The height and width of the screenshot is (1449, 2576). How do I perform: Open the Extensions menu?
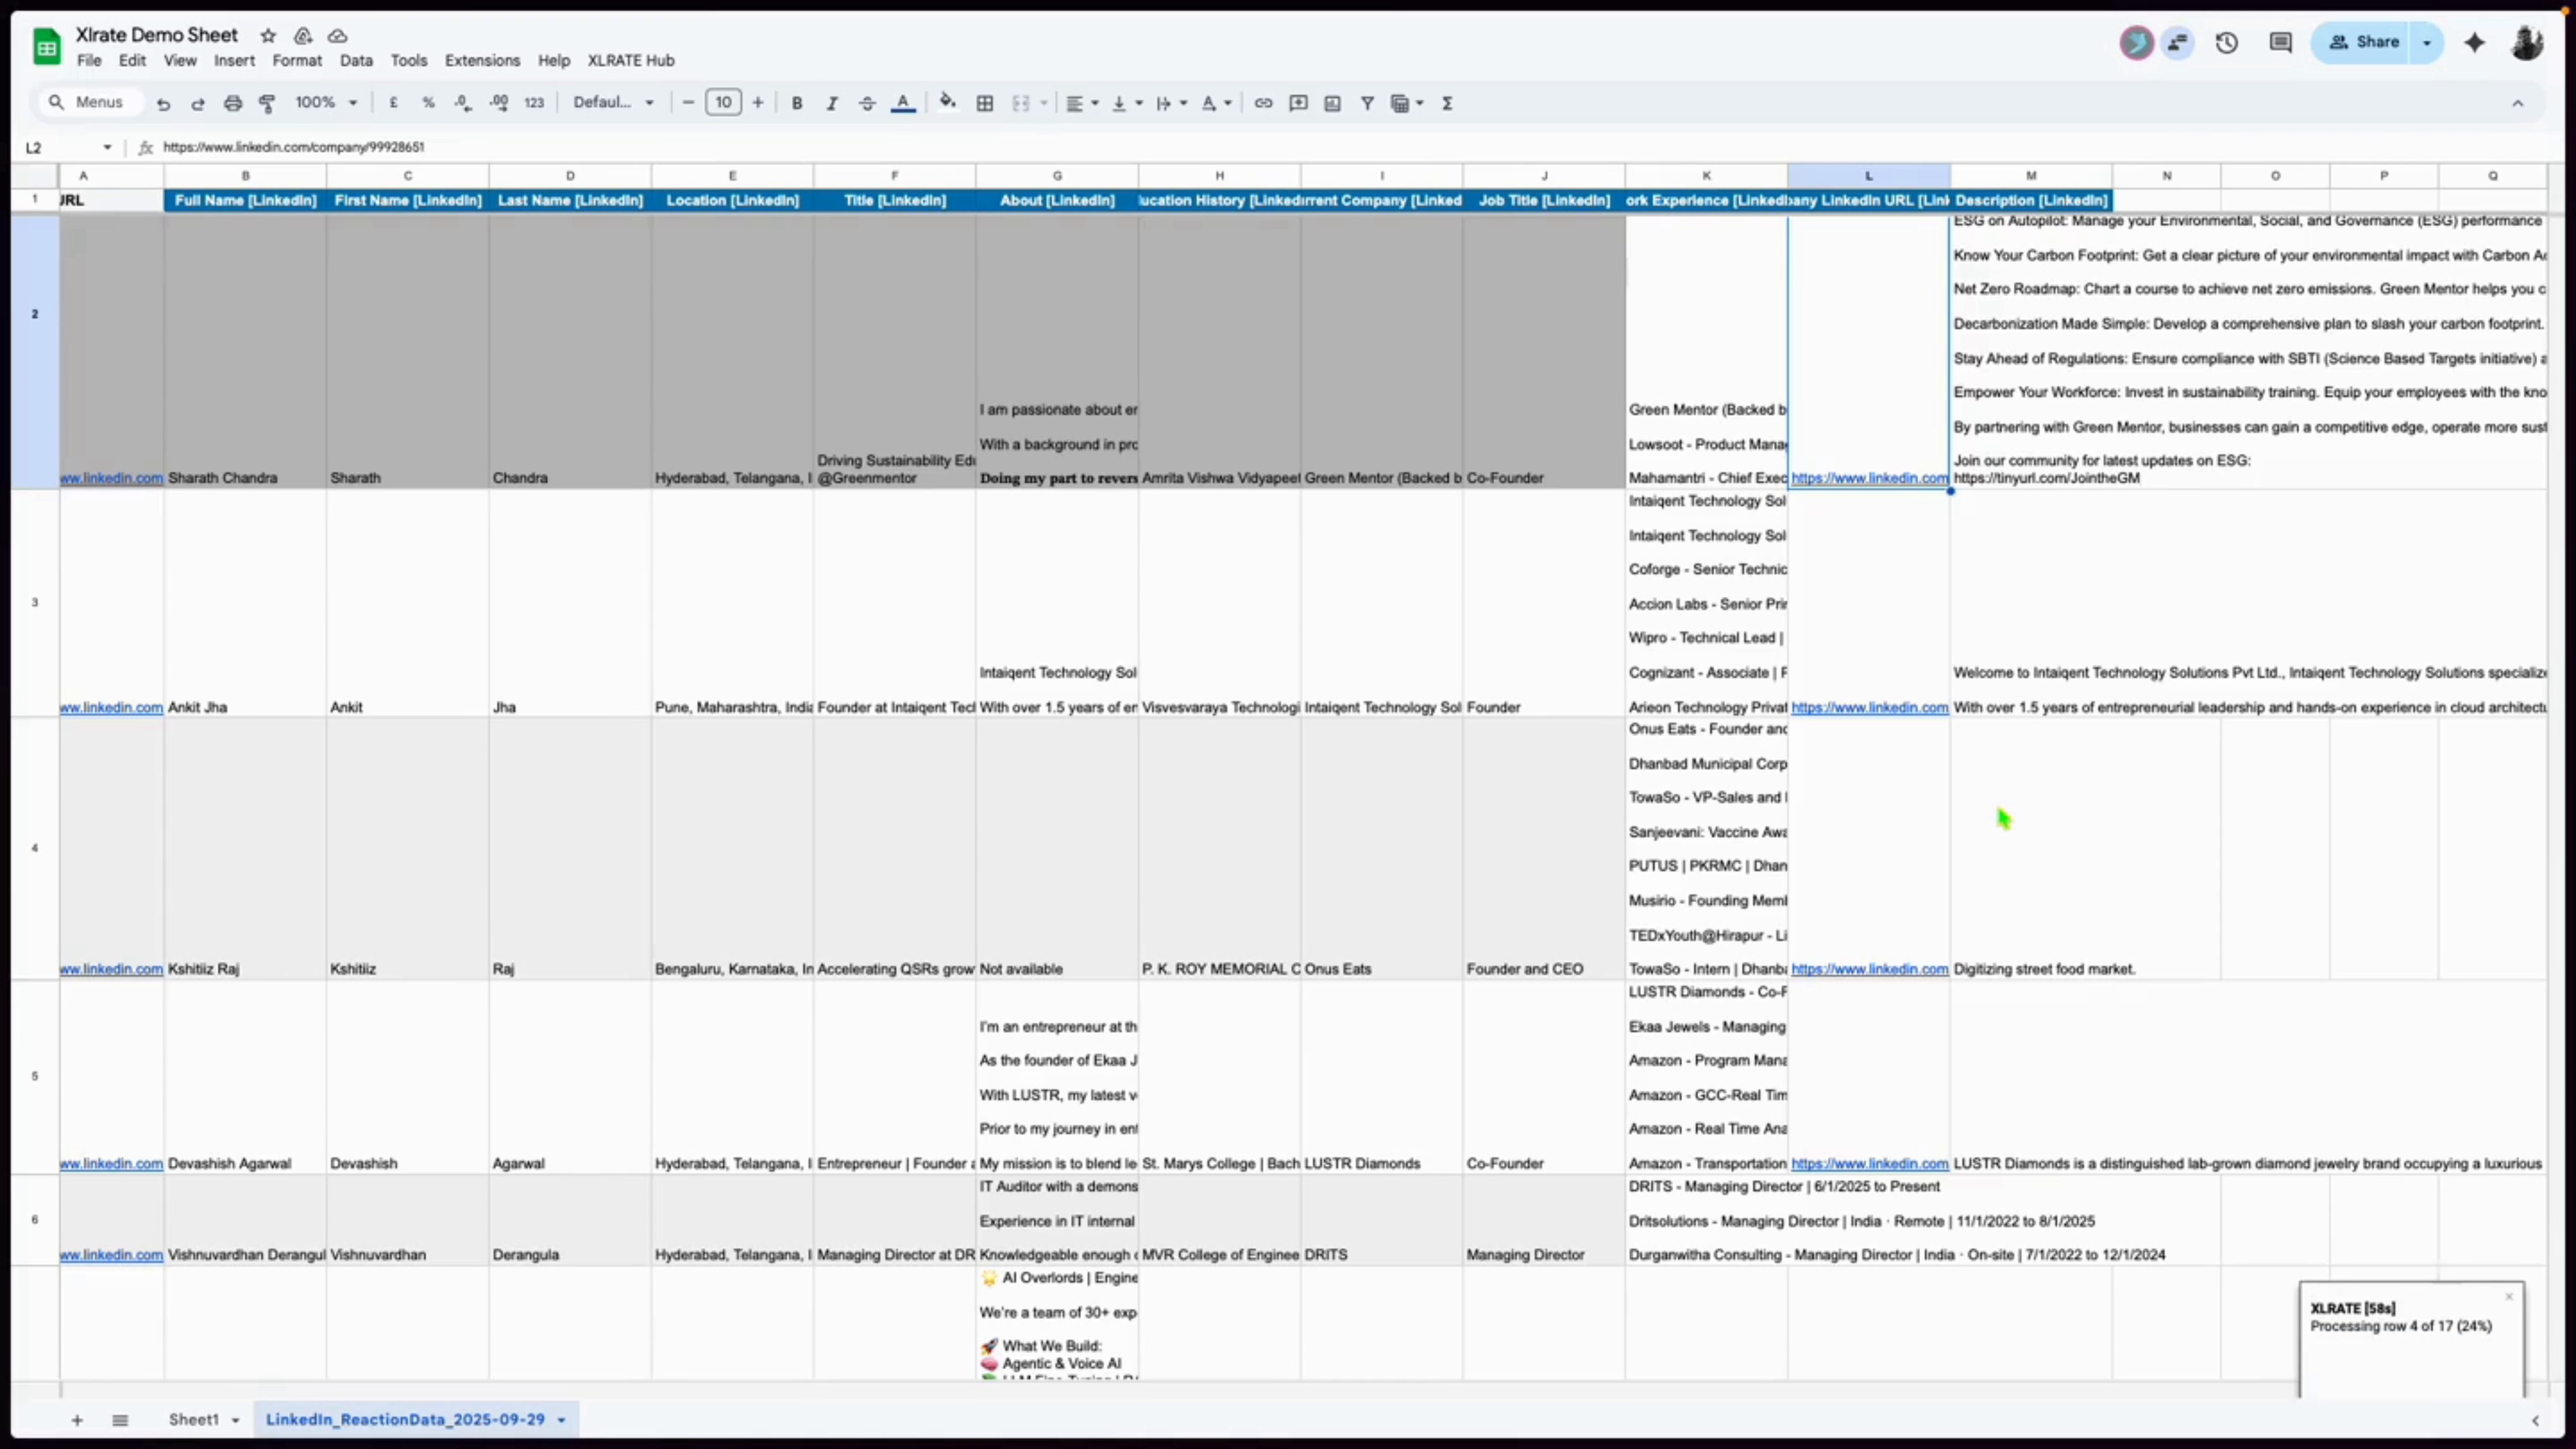[x=482, y=60]
